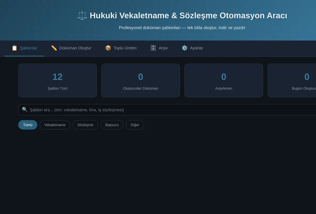Click the Oluşturulan Doküman stat card
This screenshot has height=214, width=316.
coord(141,80)
